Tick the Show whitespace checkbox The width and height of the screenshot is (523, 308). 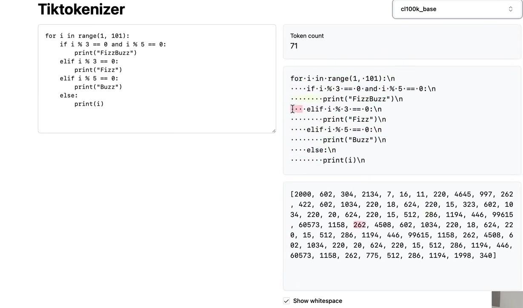coord(286,301)
